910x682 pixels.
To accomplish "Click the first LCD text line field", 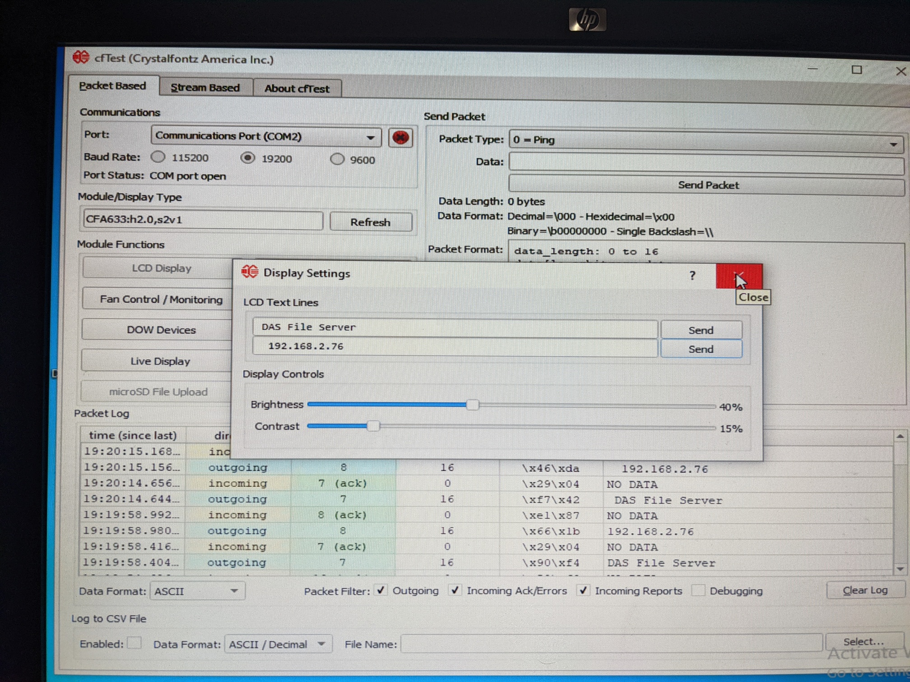I will click(455, 327).
